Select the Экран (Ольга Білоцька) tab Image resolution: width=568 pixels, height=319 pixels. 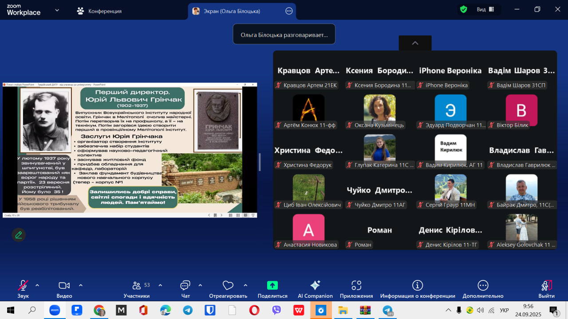tap(232, 11)
